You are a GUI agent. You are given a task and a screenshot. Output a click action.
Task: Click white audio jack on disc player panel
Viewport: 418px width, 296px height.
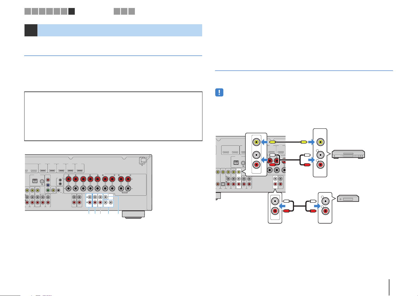tap(320, 155)
